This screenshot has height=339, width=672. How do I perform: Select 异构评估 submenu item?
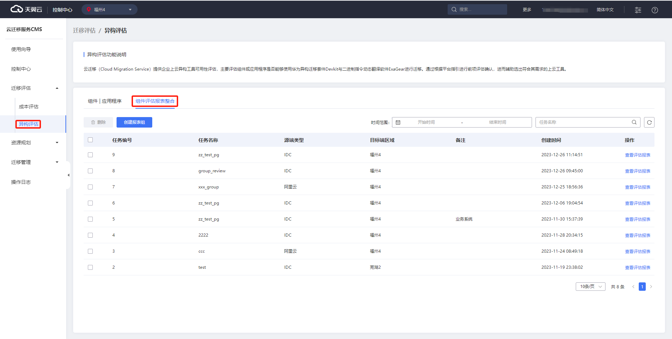[x=29, y=124]
